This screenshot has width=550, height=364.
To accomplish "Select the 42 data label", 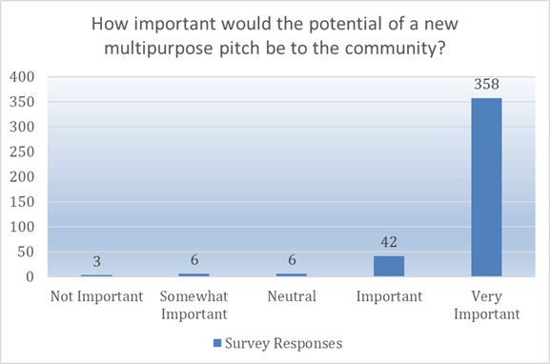I will pos(389,242).
